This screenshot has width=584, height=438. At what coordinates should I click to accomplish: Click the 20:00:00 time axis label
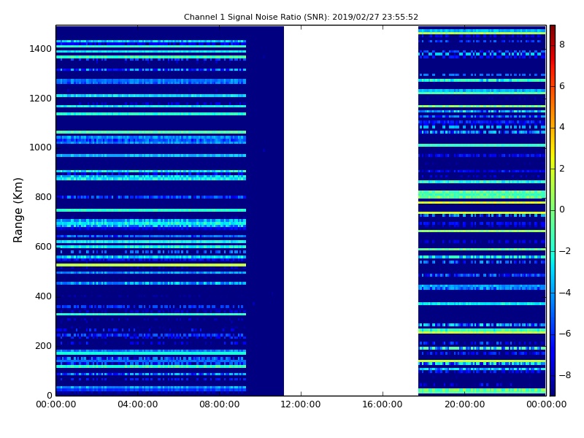pyautogui.click(x=464, y=404)
